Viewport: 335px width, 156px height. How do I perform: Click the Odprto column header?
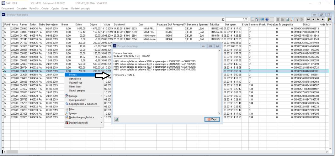tap(93, 24)
